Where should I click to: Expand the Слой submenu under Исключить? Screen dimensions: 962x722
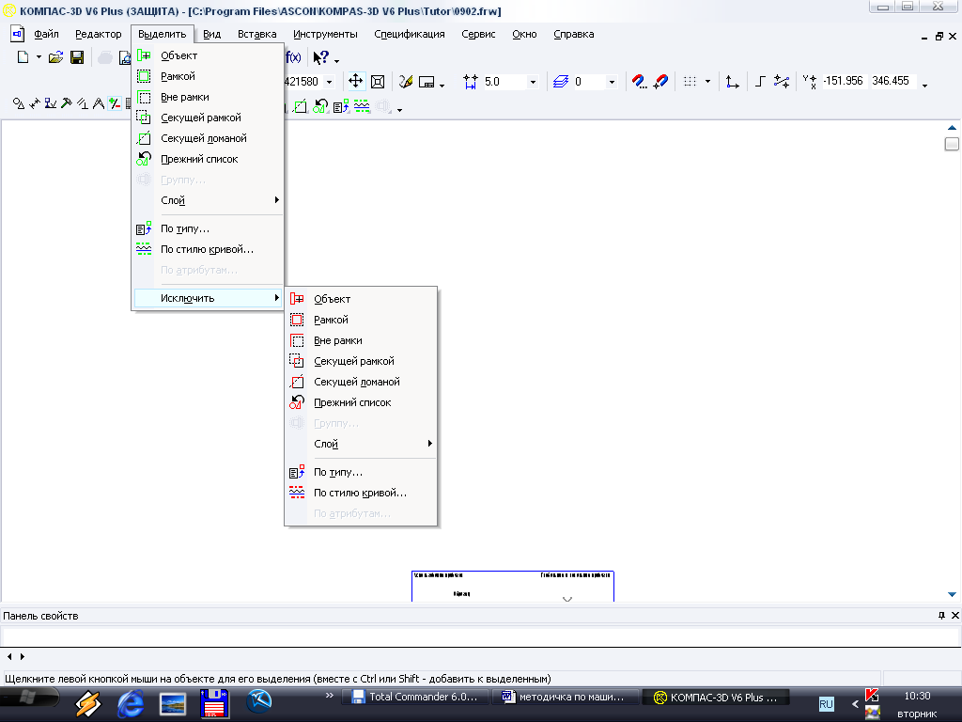point(362,444)
